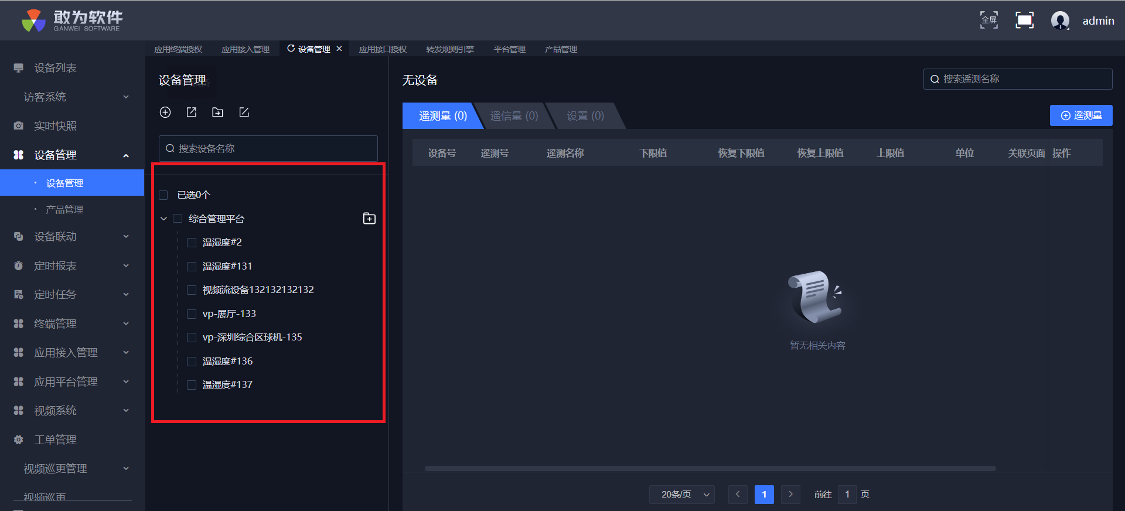This screenshot has height=511, width=1125.
Task: Focus the 搜索设备名称 search field
Action: pos(268,149)
